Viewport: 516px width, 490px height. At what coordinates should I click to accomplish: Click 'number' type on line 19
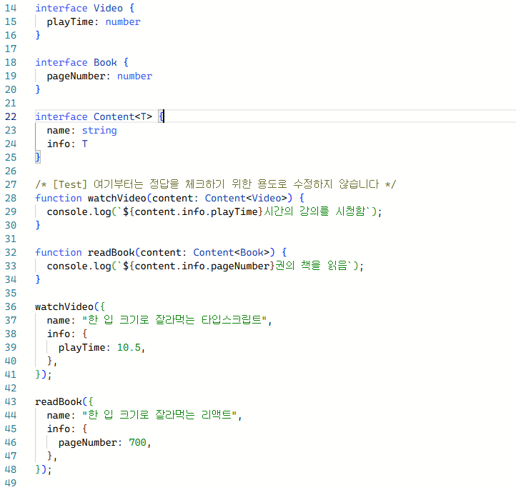(134, 76)
